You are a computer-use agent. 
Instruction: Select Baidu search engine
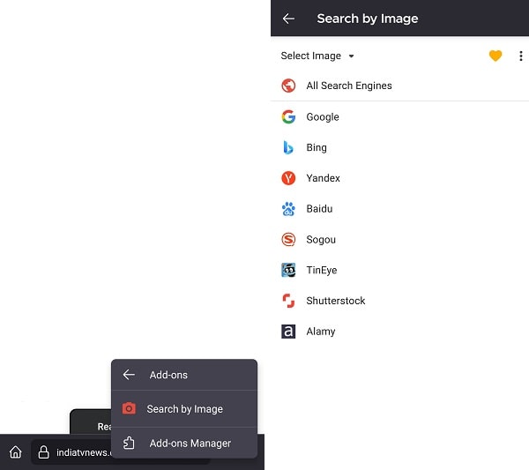point(399,209)
